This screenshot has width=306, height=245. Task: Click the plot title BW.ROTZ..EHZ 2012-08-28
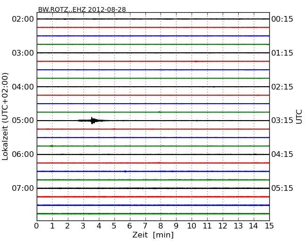[82, 9]
